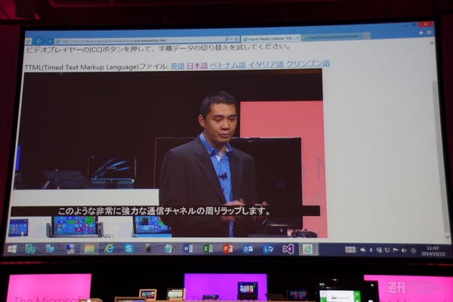Click the Bluetooth tray icon
Screen dimensions: 453x302
371,250
